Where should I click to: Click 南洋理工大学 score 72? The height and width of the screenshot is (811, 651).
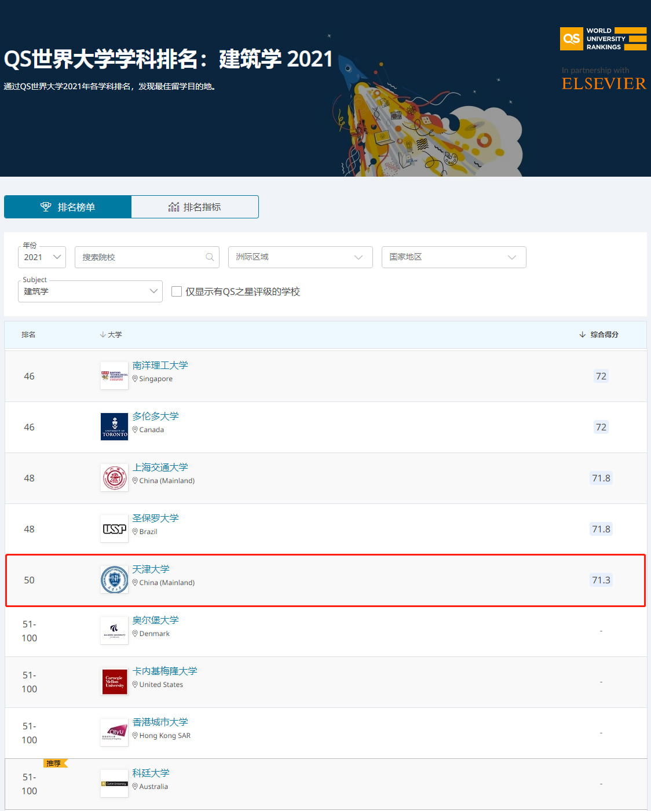point(601,376)
